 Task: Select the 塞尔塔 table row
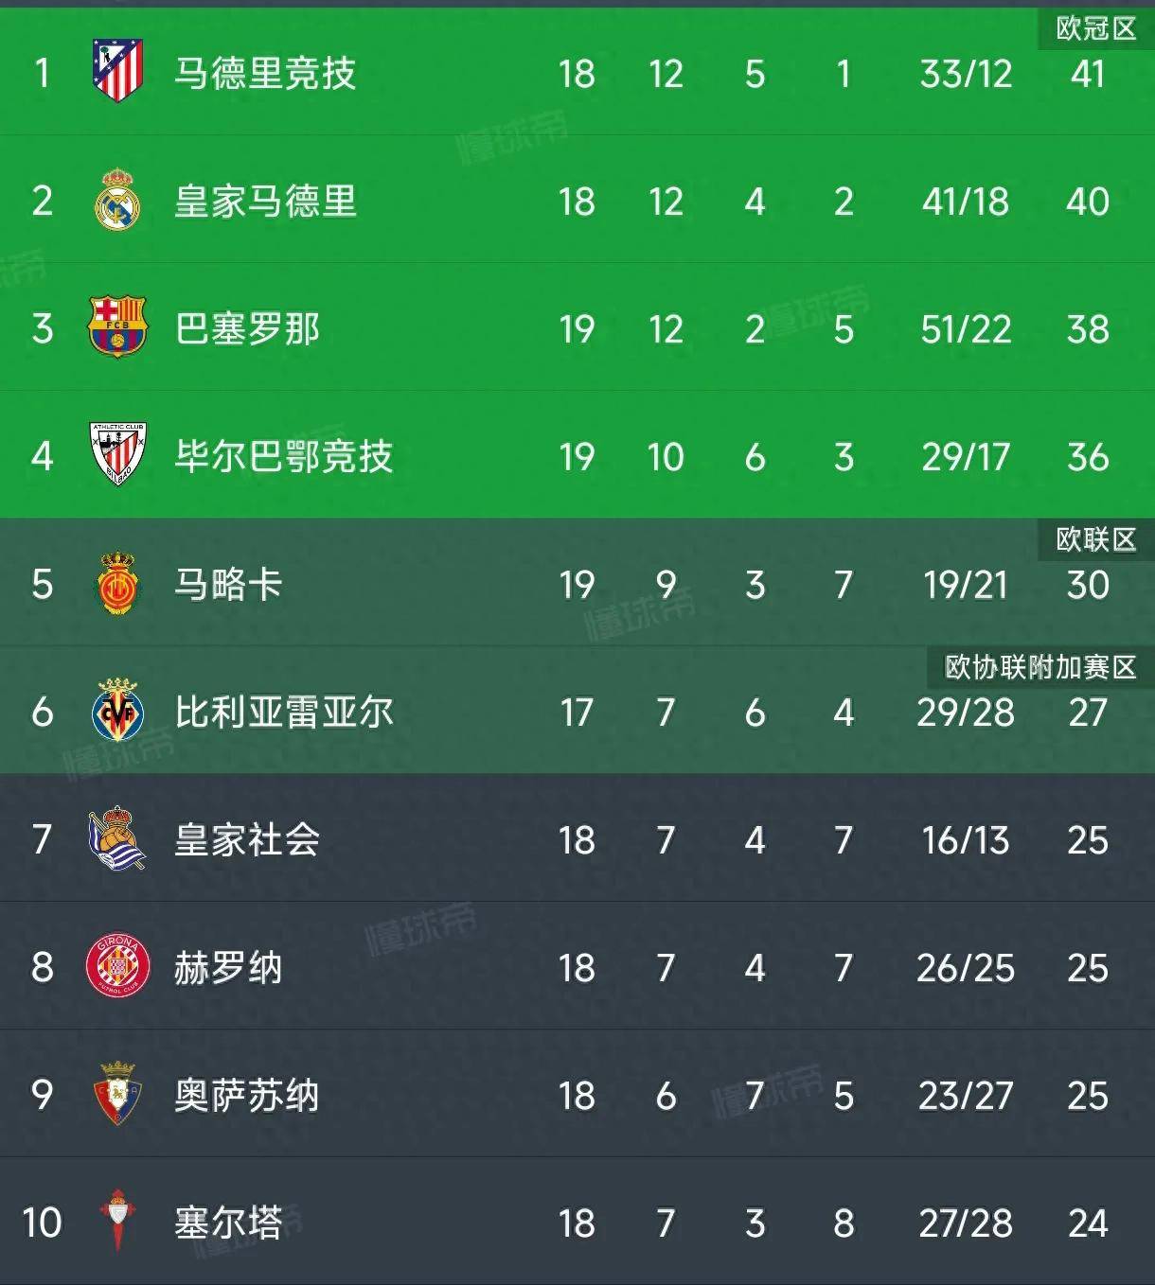click(577, 1223)
